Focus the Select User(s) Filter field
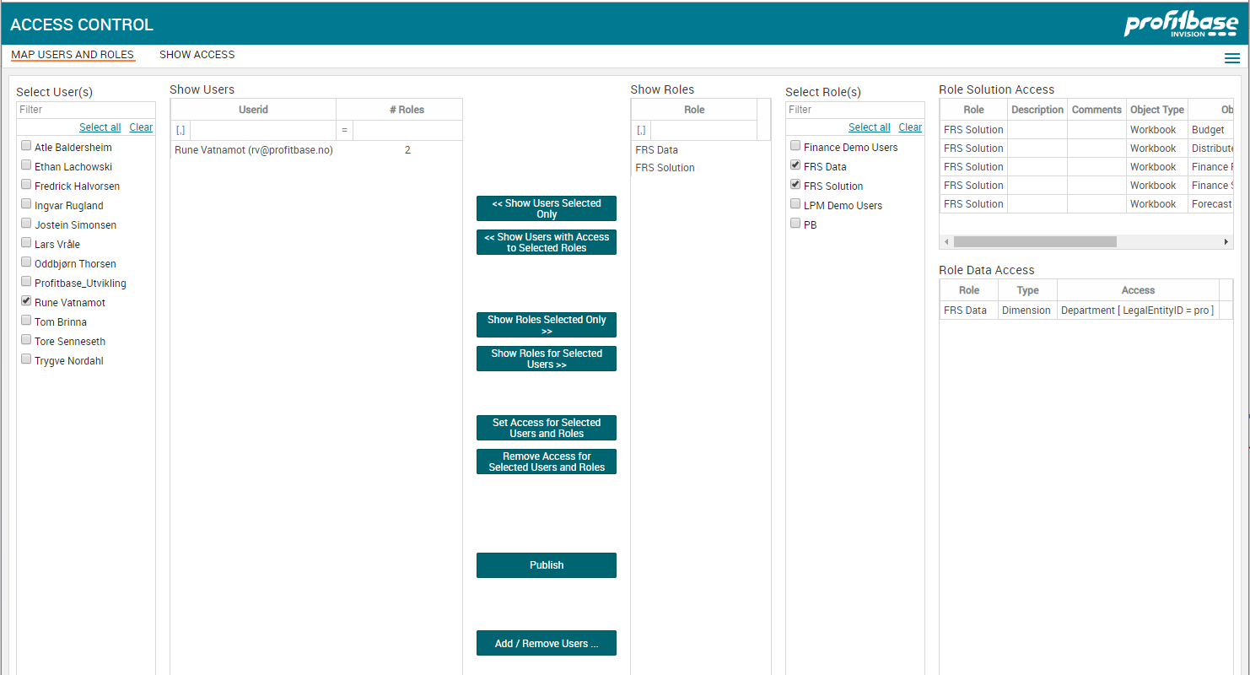This screenshot has width=1250, height=675. click(x=86, y=110)
